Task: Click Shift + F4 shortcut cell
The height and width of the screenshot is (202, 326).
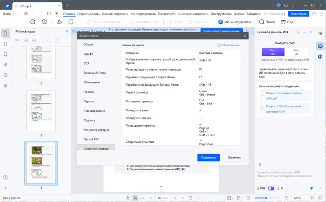Action: [x=205, y=61]
